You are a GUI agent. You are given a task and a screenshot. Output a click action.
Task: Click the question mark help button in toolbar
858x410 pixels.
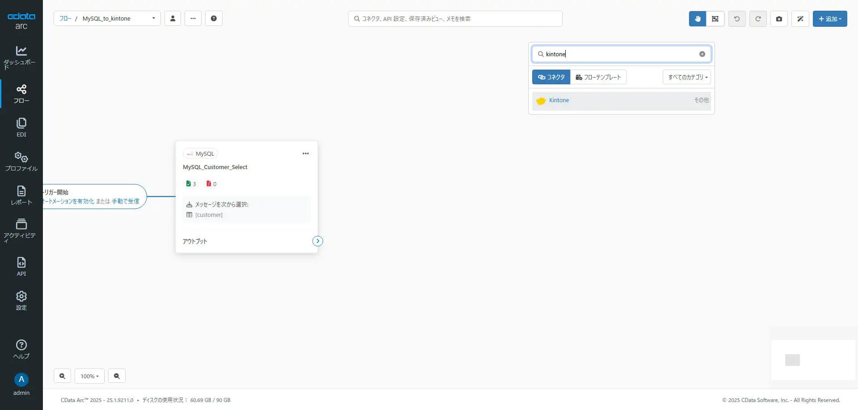coord(214,18)
